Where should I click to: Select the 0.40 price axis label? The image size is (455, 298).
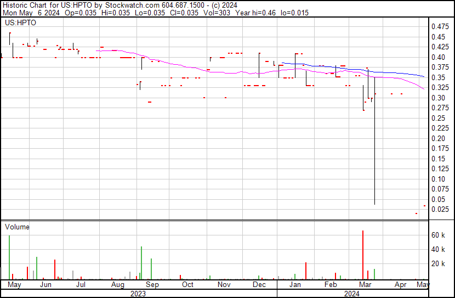438,57
